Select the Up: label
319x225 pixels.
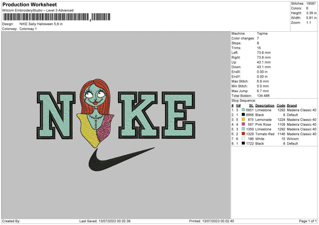[x=234, y=62]
